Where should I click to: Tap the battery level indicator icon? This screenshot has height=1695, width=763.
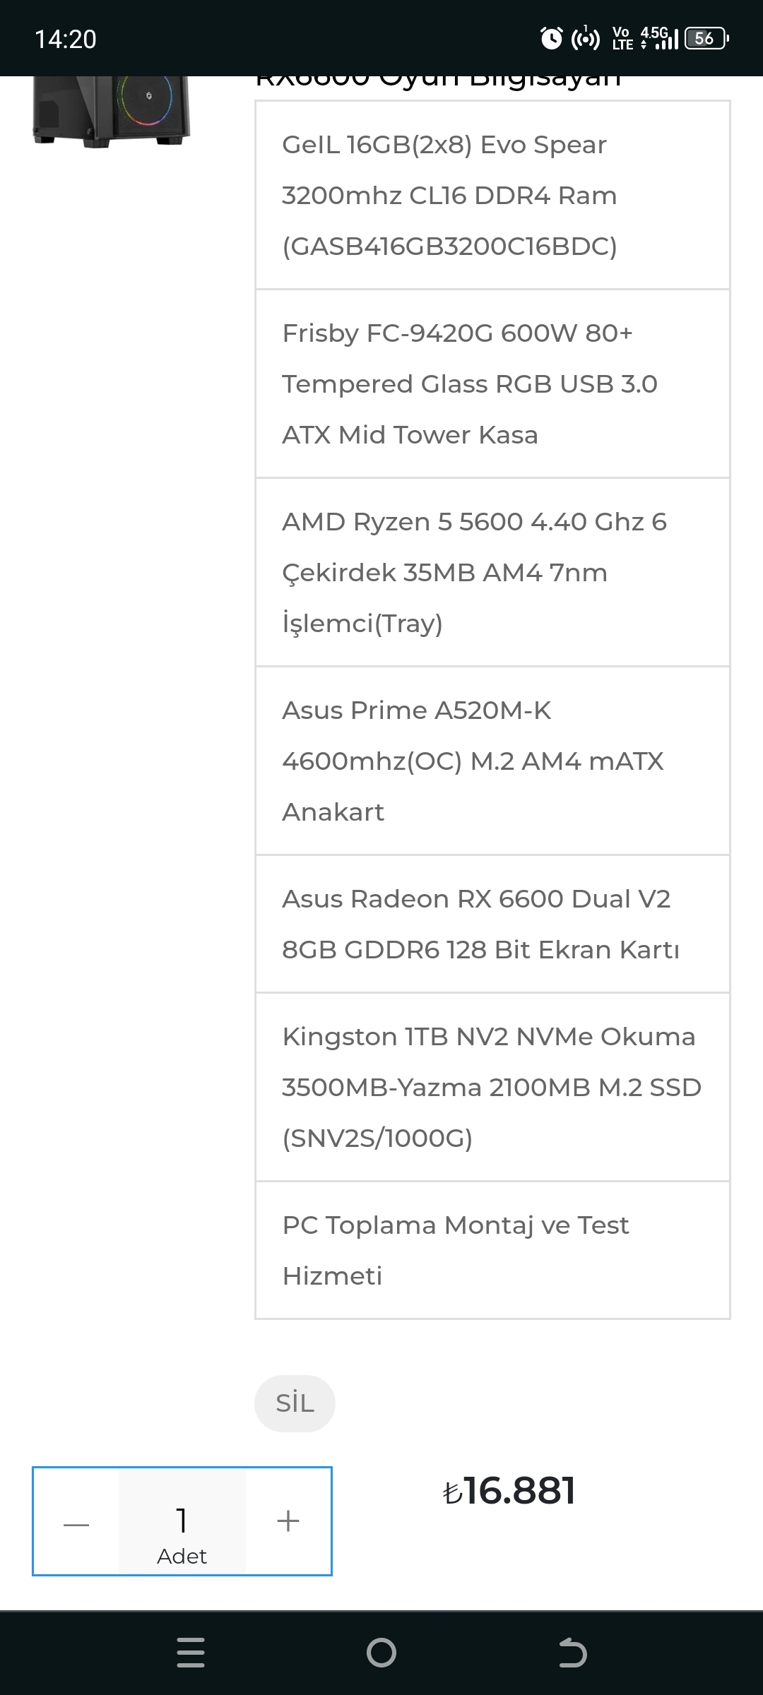tap(706, 38)
